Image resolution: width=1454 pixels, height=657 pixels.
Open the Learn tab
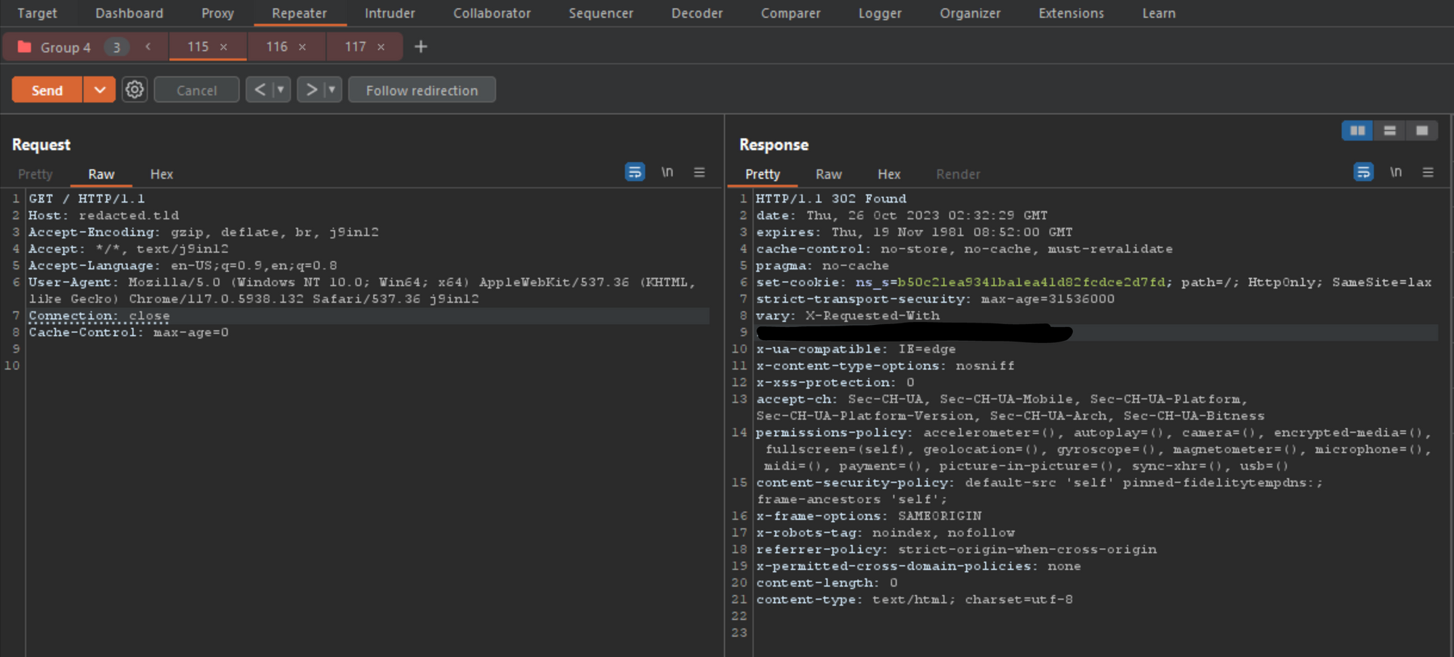click(1159, 13)
